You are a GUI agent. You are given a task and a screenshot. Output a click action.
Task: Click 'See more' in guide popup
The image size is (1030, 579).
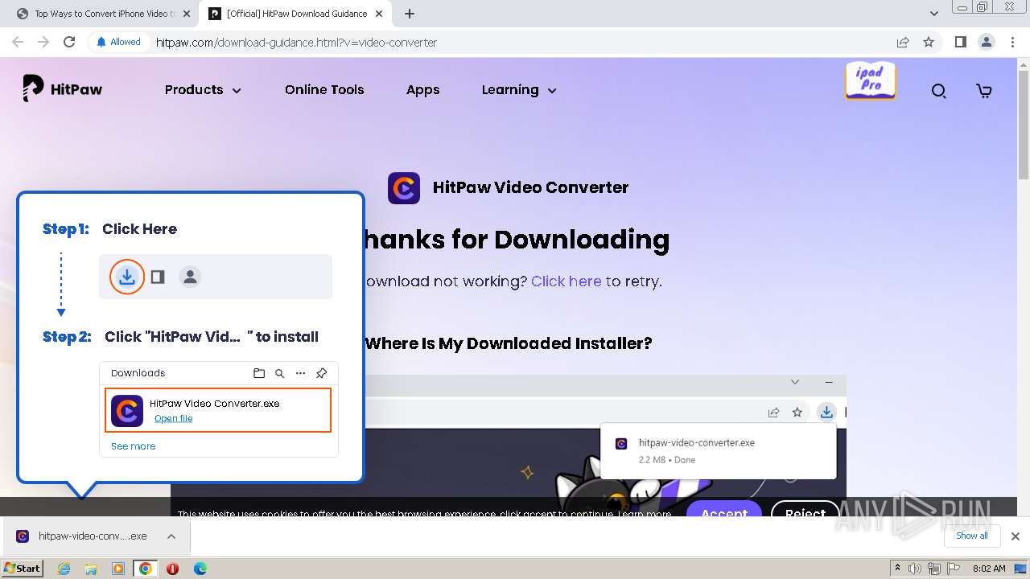click(x=133, y=446)
